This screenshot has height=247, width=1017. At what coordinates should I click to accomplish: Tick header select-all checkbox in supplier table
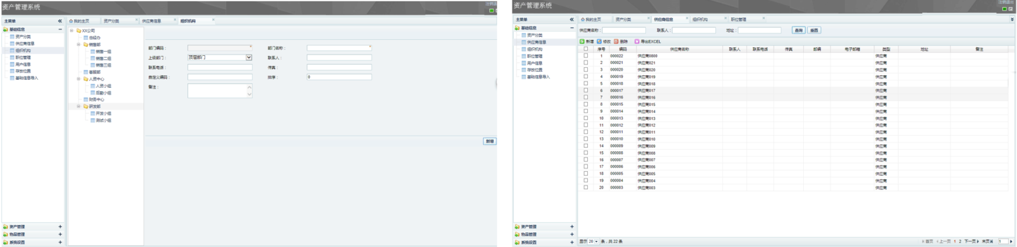point(586,49)
